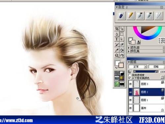Select the Grabber hand tool

click(122, 55)
